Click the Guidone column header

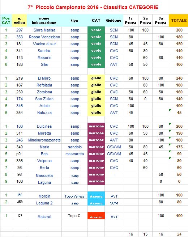114,20
